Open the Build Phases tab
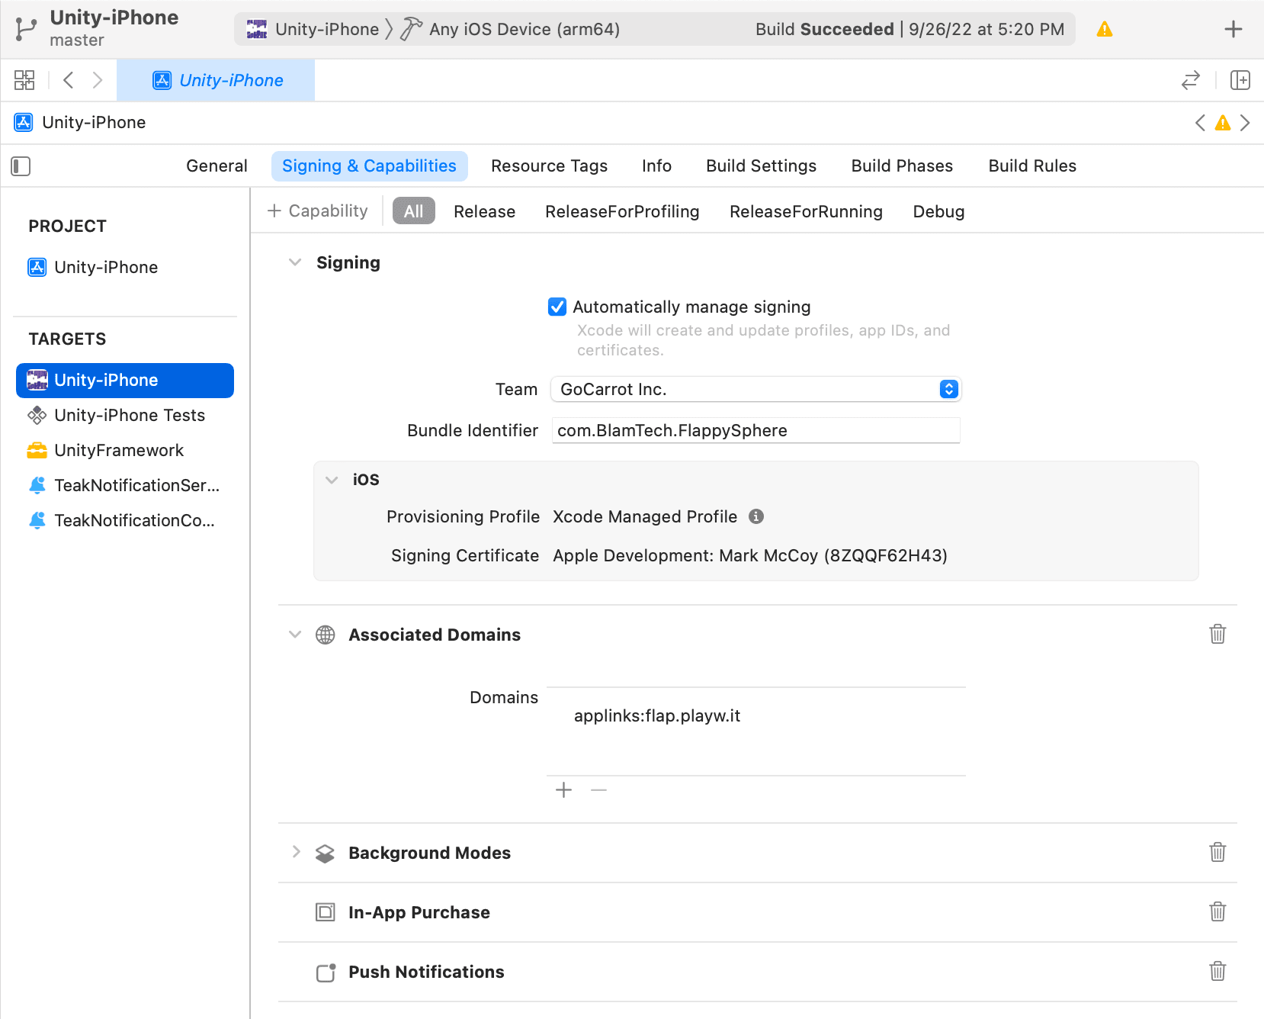The image size is (1264, 1019). point(902,166)
